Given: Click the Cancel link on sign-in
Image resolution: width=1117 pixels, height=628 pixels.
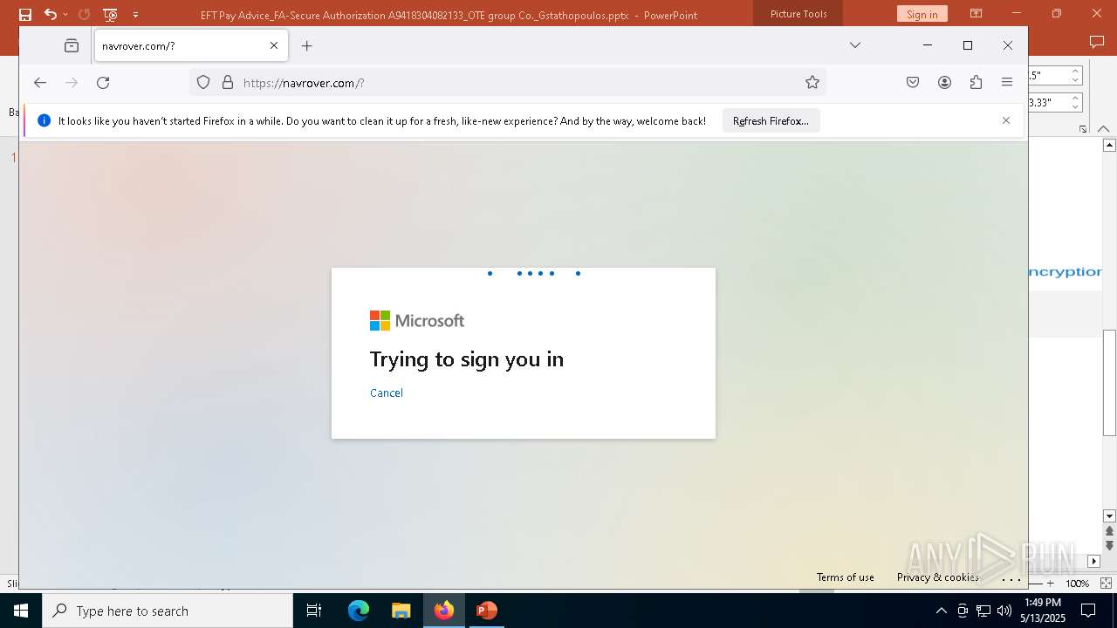Looking at the screenshot, I should tap(386, 392).
